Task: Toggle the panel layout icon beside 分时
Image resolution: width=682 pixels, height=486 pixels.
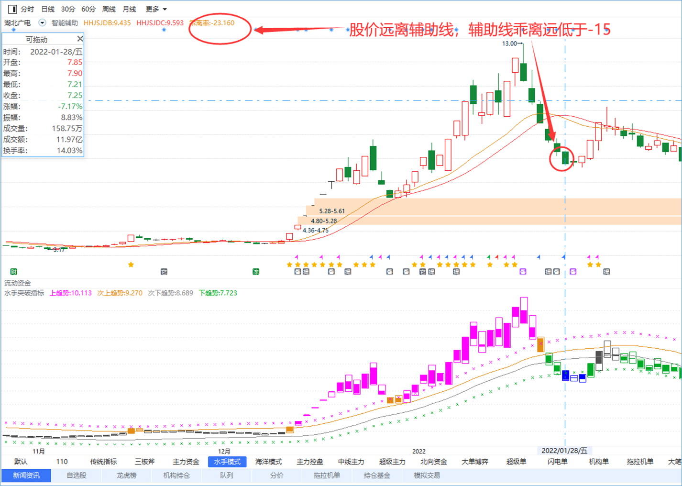Action: tap(12, 9)
